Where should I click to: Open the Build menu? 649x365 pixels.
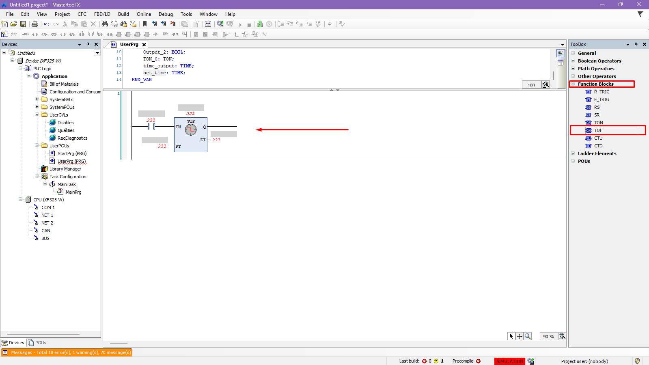coord(123,14)
